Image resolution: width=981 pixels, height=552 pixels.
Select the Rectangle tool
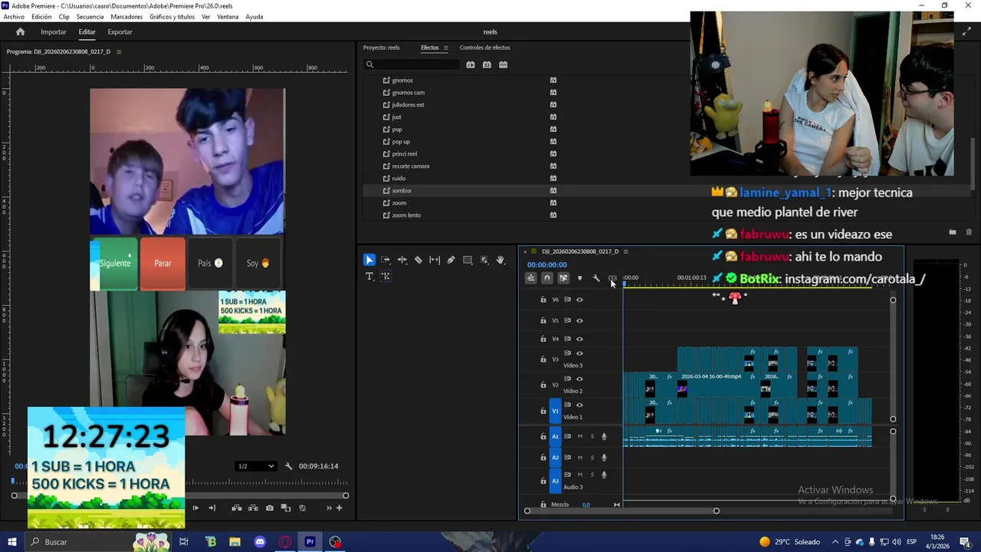pos(468,260)
